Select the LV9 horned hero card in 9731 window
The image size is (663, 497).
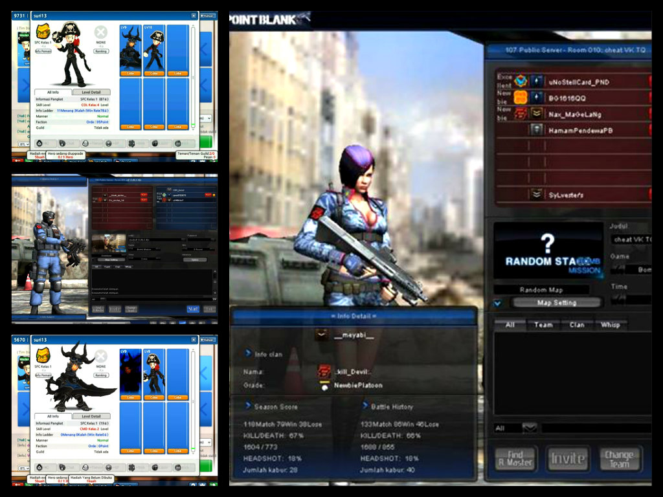click(x=131, y=50)
